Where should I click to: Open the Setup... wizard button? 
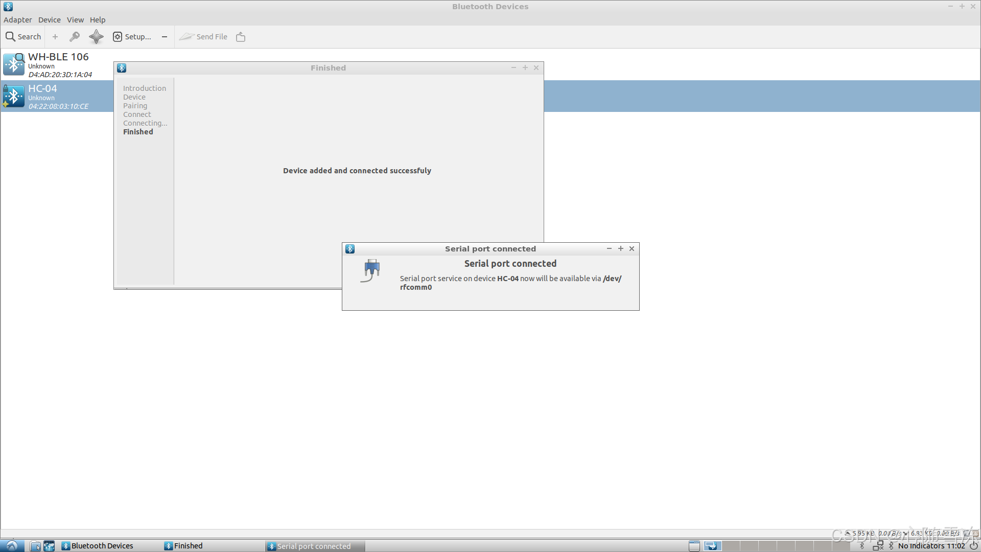(132, 37)
